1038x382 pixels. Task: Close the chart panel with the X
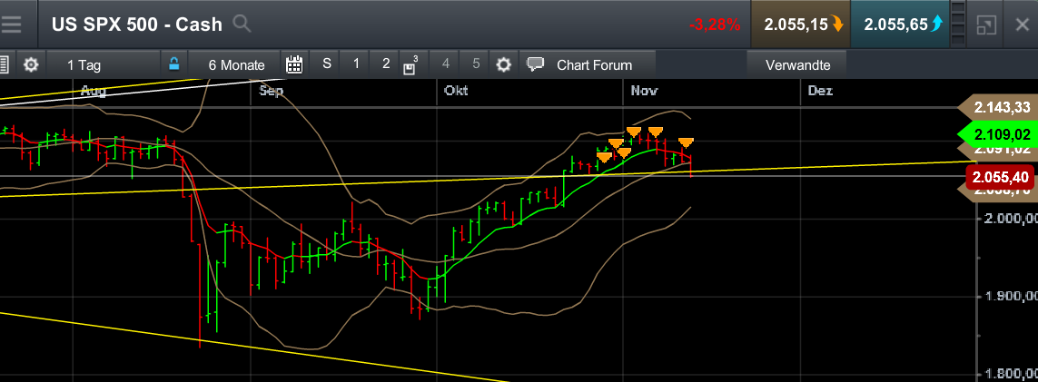pyautogui.click(x=1022, y=25)
